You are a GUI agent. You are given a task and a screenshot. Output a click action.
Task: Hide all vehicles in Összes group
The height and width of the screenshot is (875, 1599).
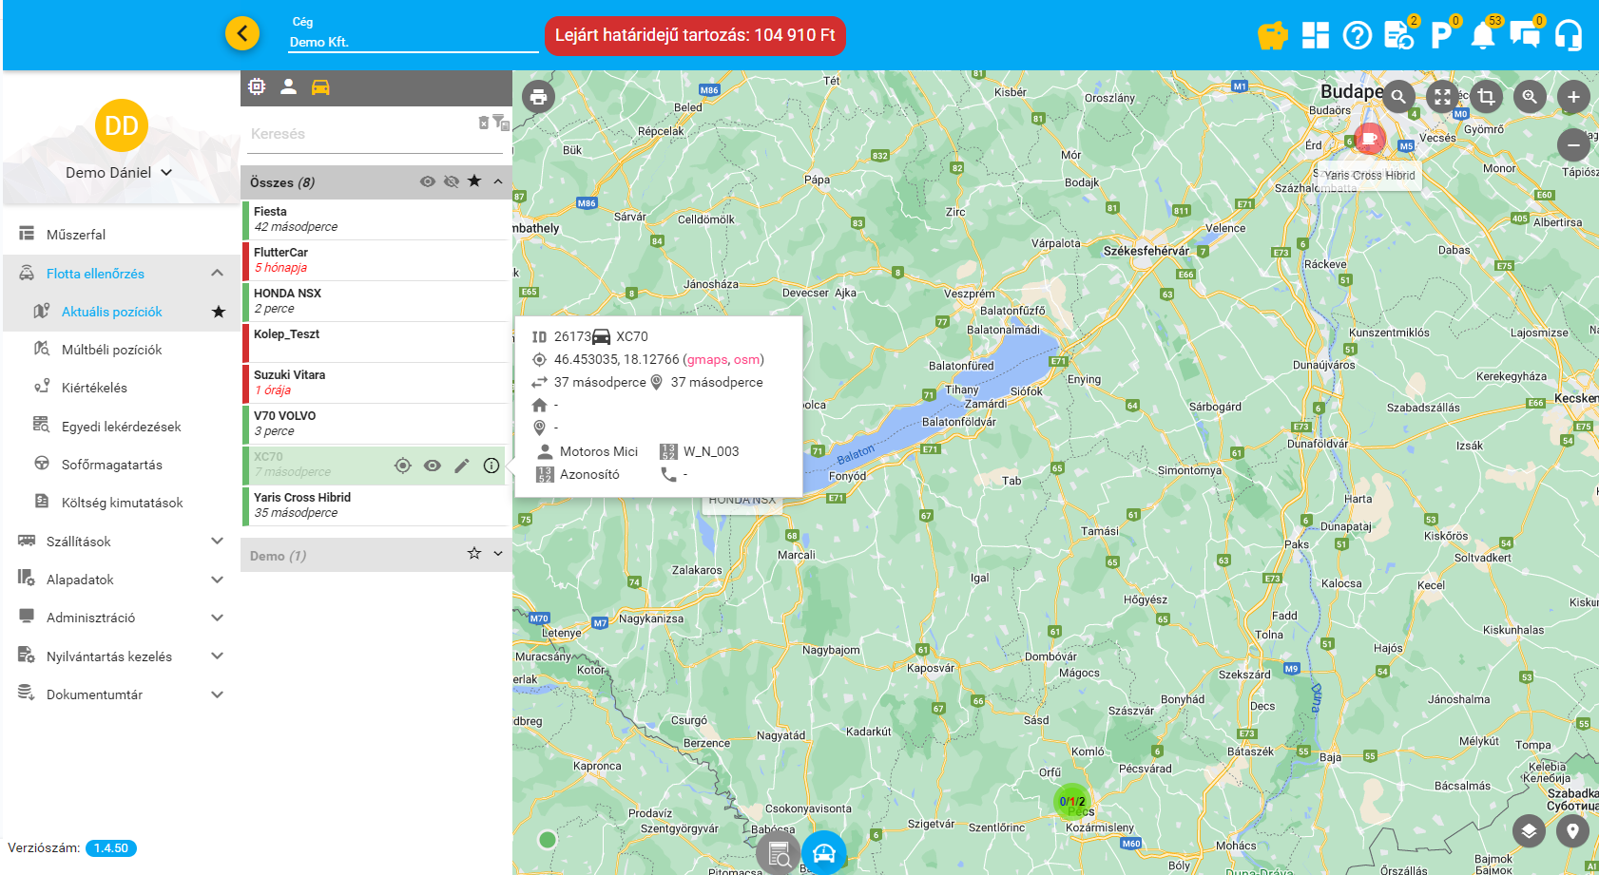coord(452,181)
